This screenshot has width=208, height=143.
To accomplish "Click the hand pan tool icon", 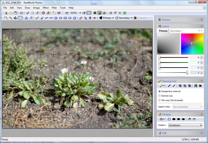I will pos(54,13).
